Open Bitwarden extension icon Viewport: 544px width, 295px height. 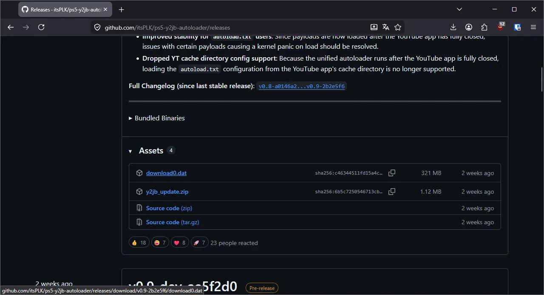point(517,27)
